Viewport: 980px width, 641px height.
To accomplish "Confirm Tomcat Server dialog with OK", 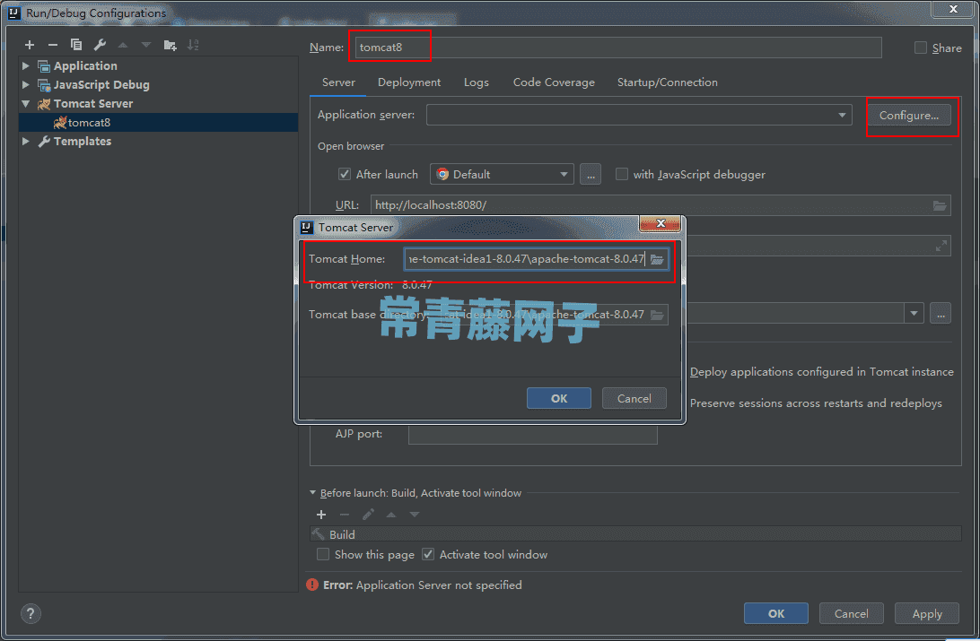I will point(559,398).
